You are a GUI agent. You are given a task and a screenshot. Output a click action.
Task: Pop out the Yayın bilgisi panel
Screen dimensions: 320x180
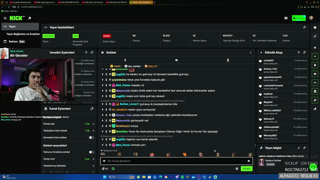(304, 148)
